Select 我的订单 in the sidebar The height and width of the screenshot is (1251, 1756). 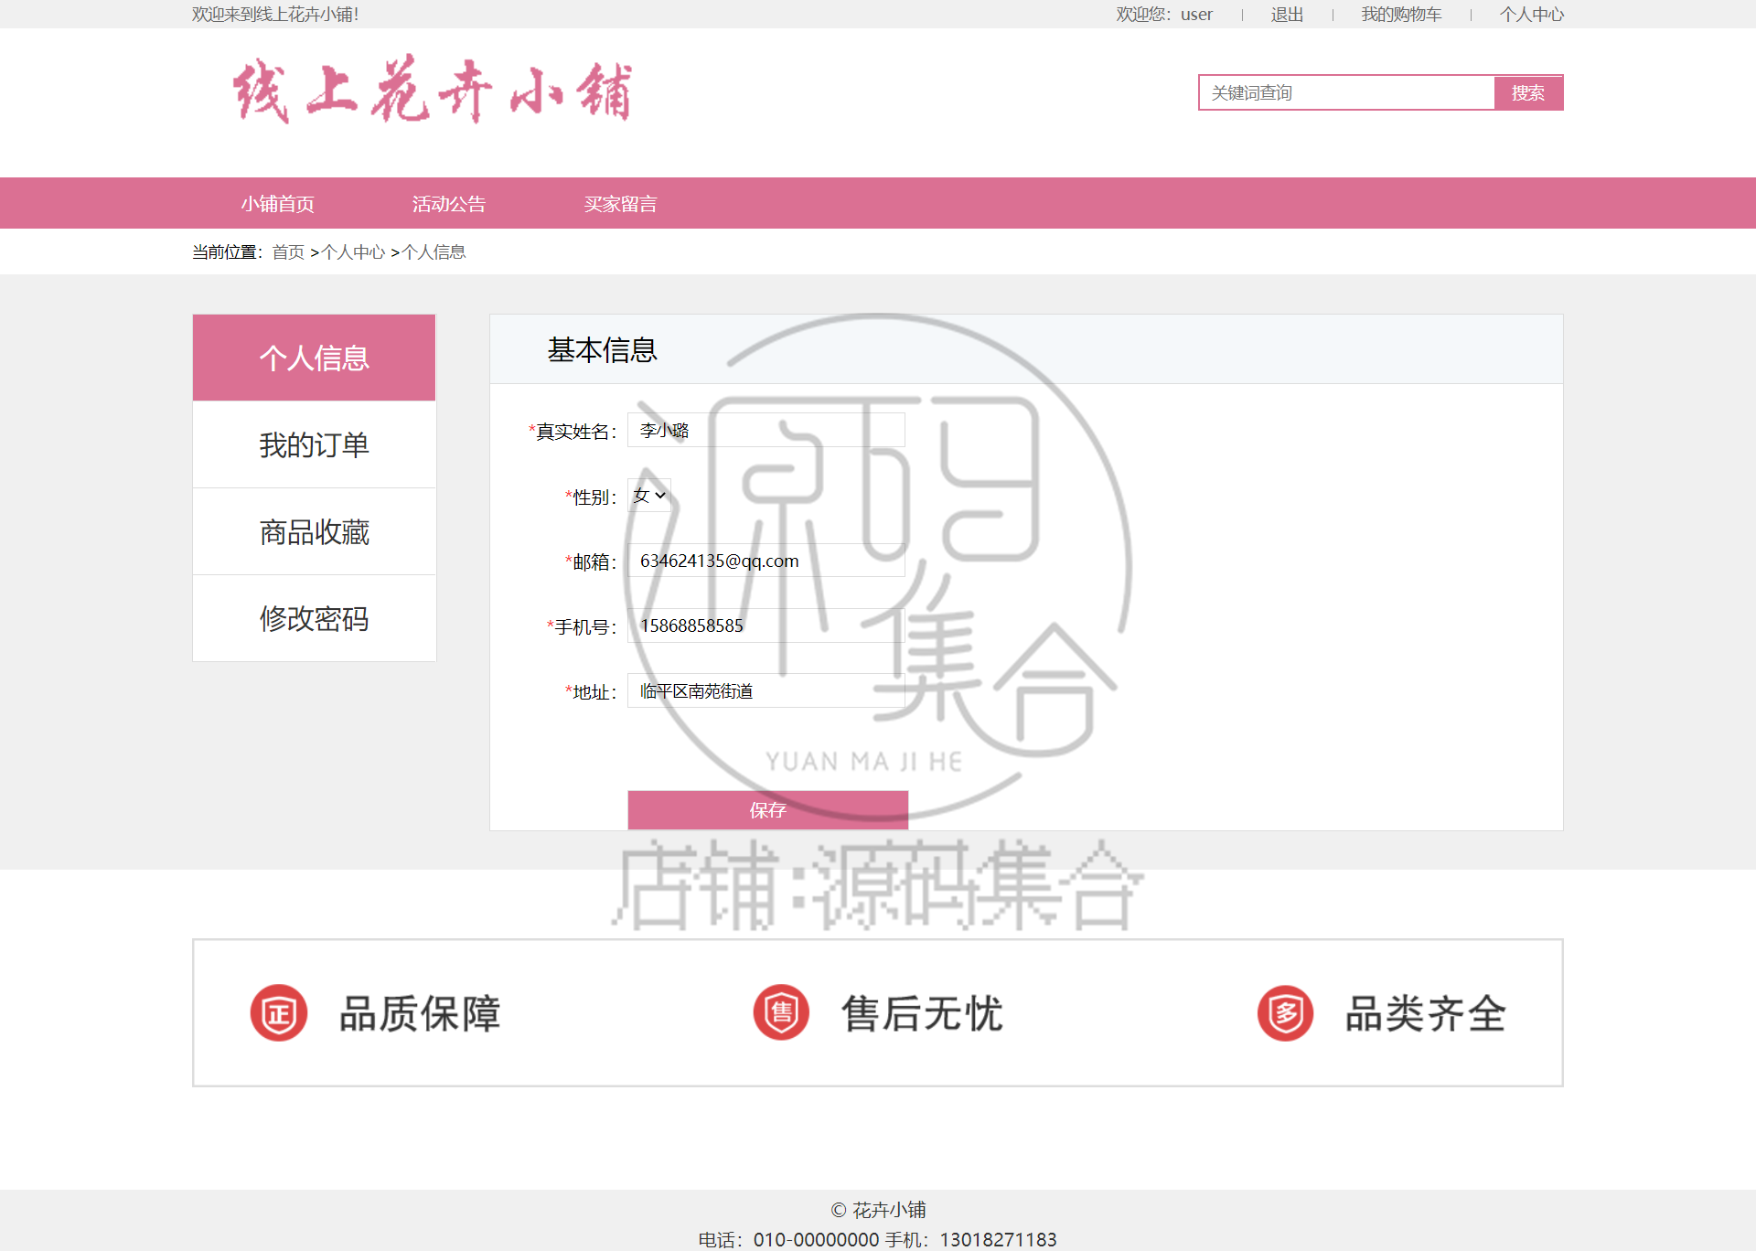314,444
